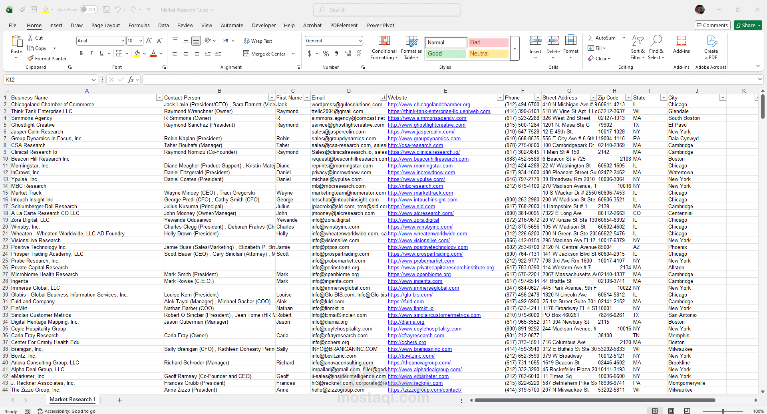
Task: Open the Business Name column filter dropdown
Action: coord(159,98)
